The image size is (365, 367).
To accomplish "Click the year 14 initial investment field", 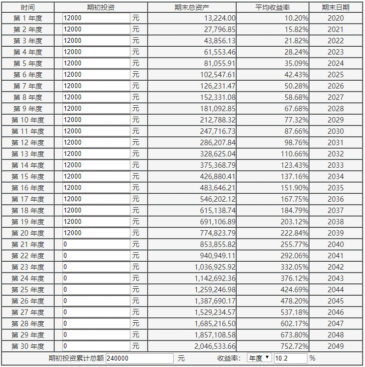I will [x=96, y=165].
